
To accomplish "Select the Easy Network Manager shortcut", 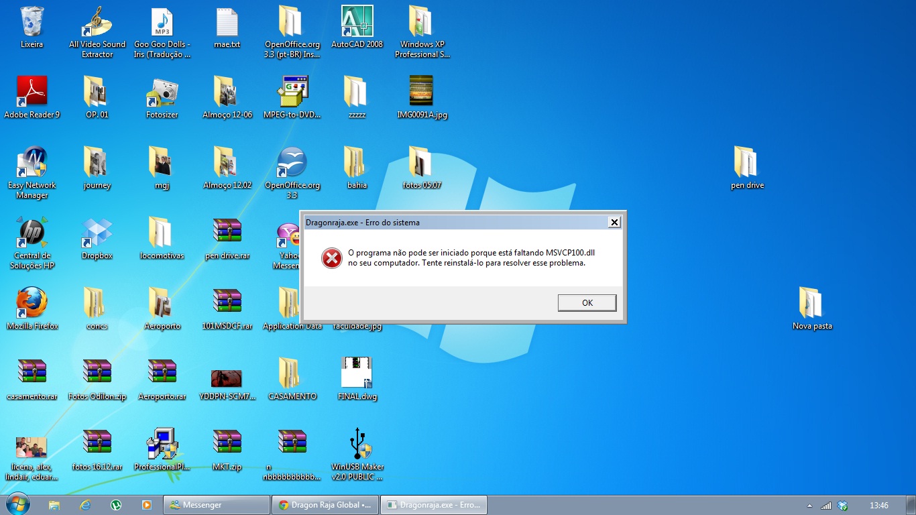I will 32,163.
